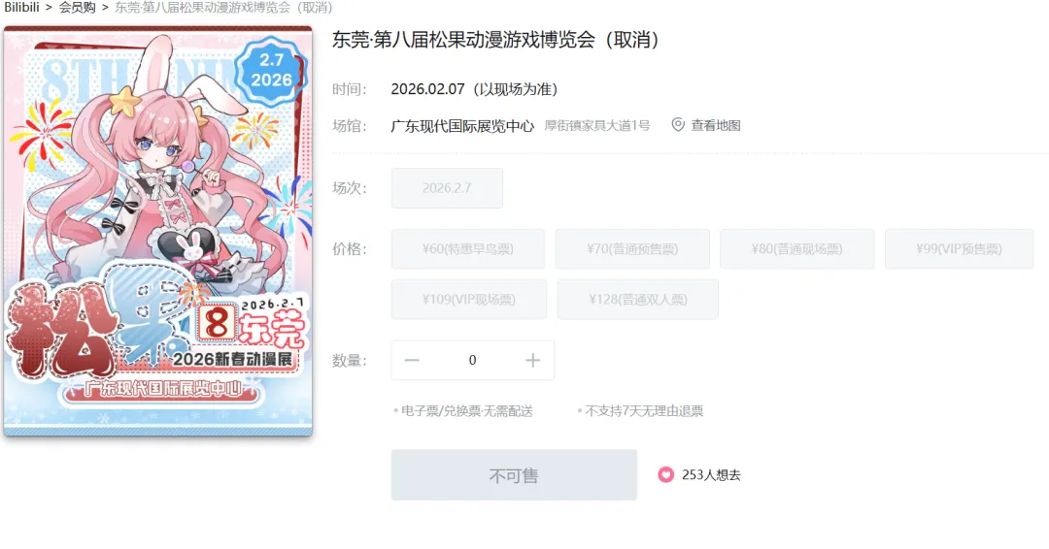Click the minus quantity icon
This screenshot has height=549, width=1049.
click(x=412, y=360)
